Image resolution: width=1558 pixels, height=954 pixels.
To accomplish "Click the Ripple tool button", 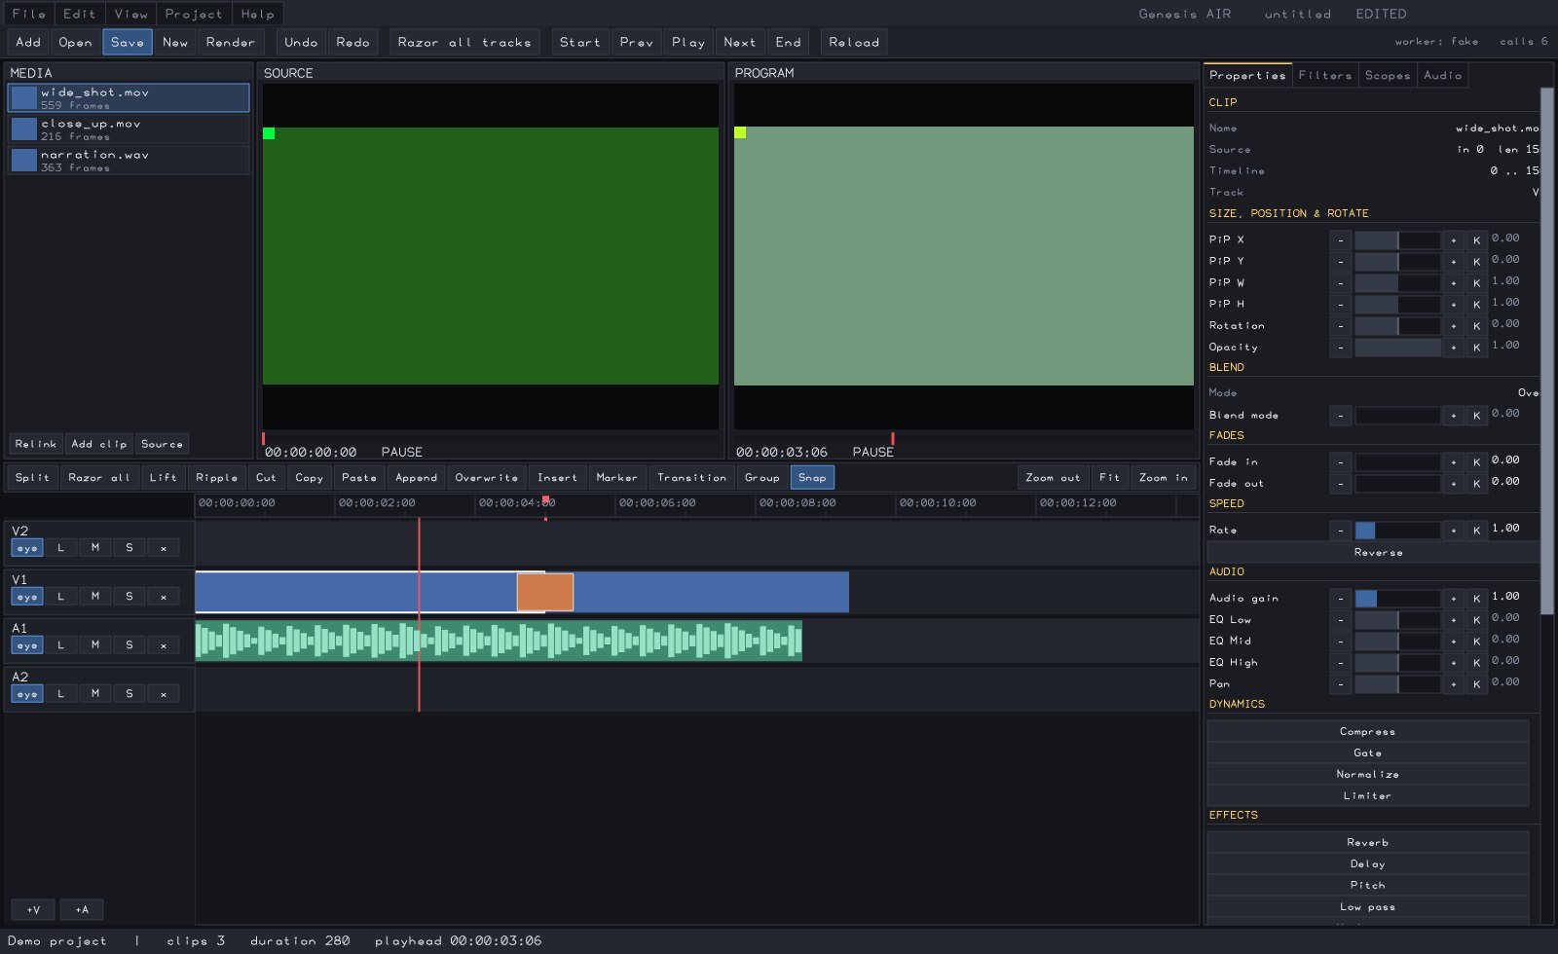I will 216,478.
